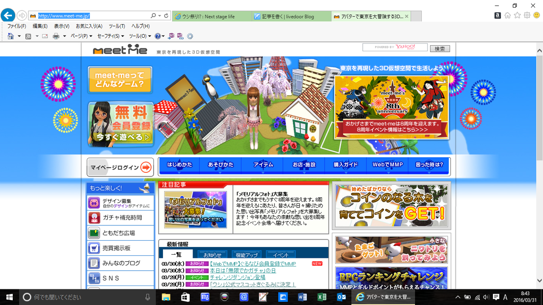This screenshot has width=543, height=305.
Task: Open the address bar autocomplete dropdown arrow
Action: [x=160, y=16]
